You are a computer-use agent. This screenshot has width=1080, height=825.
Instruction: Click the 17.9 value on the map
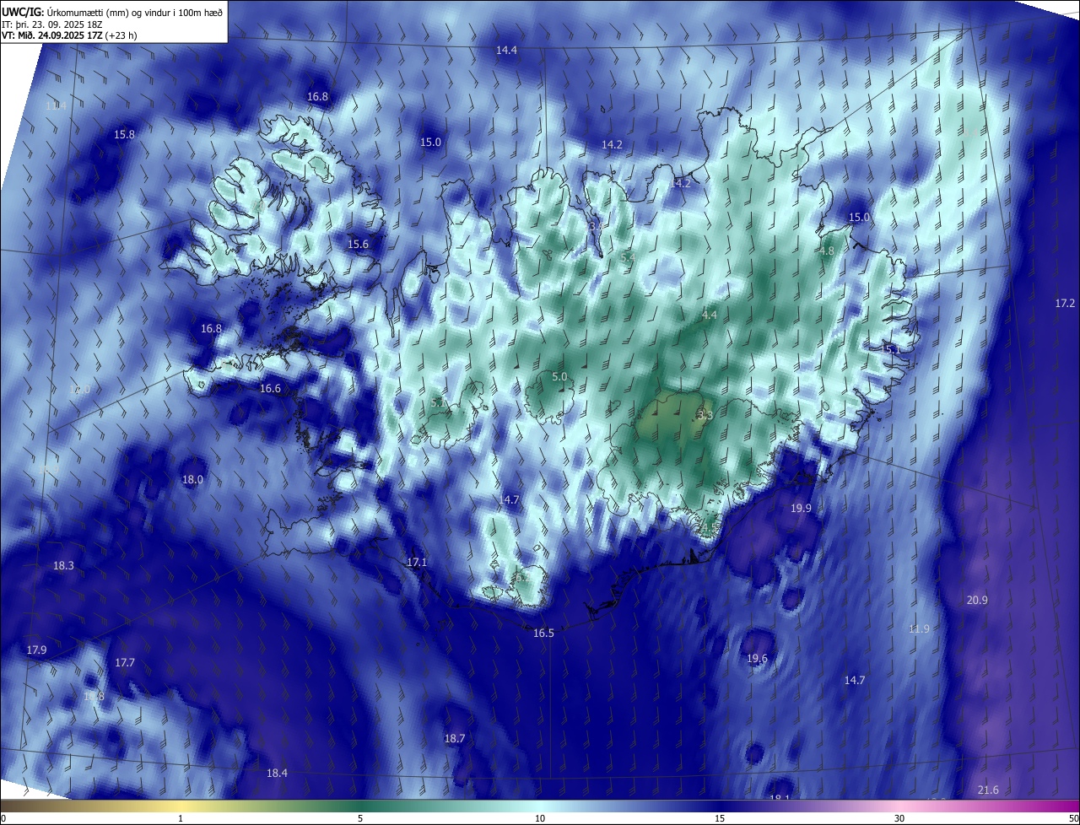click(36, 650)
